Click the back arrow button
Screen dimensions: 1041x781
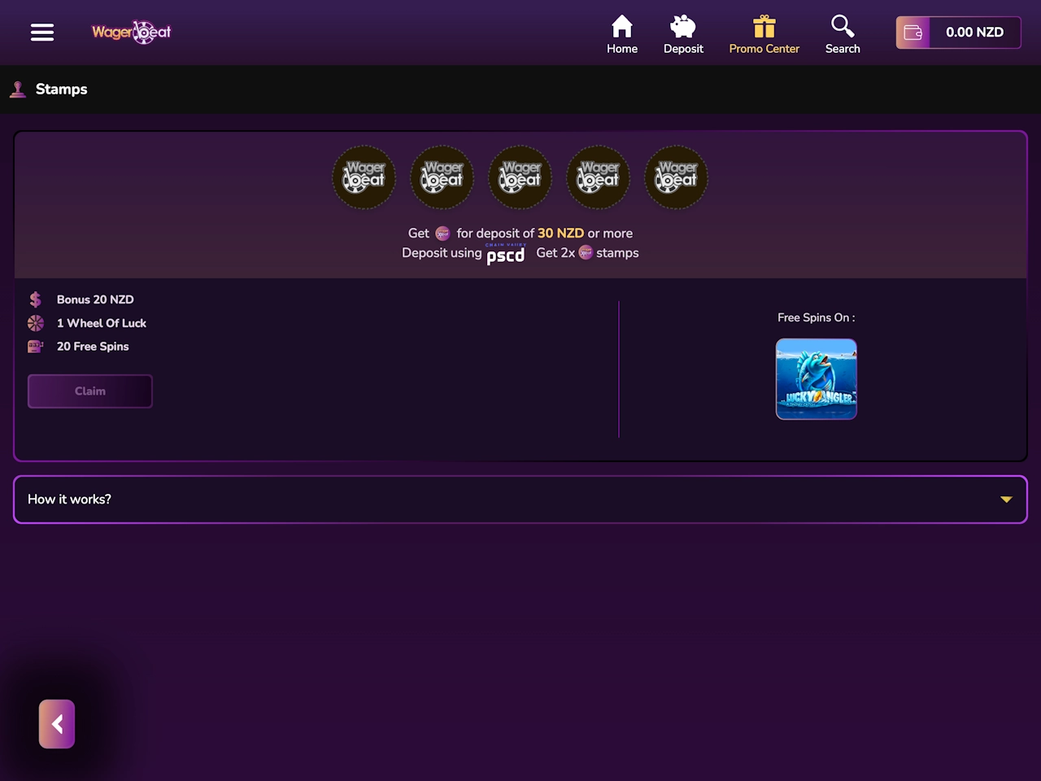(57, 724)
